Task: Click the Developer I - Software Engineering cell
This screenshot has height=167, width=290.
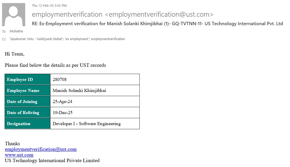Action: (86, 124)
